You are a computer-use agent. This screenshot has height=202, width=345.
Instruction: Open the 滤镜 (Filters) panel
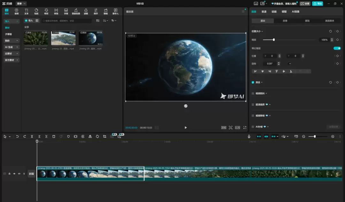86,11
